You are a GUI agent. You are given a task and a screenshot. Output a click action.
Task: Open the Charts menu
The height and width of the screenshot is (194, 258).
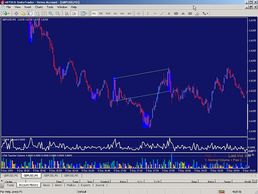(x=39, y=7)
